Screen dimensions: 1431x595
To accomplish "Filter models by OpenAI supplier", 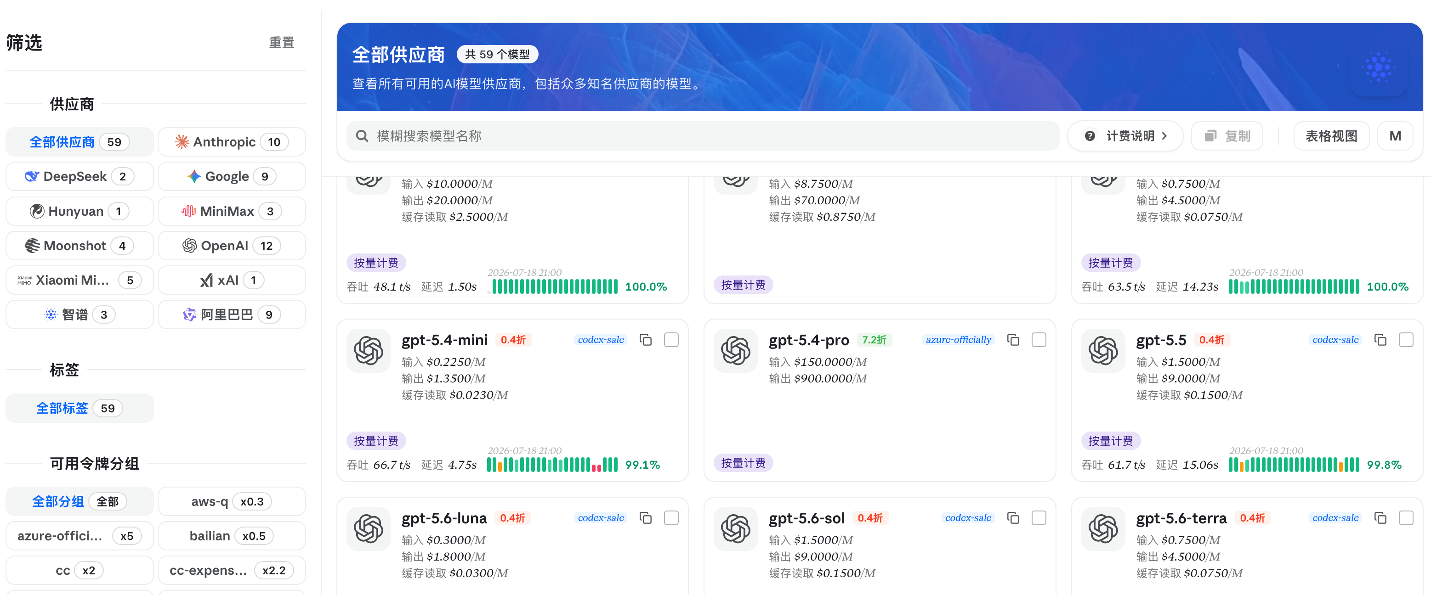I will pyautogui.click(x=232, y=246).
